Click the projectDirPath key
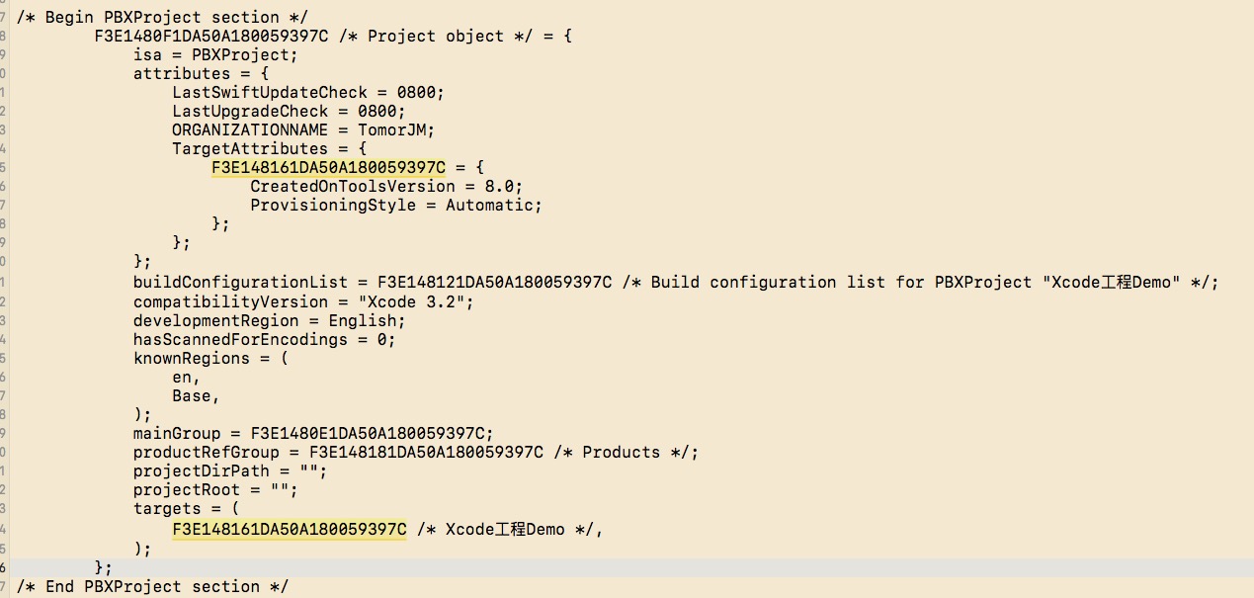The image size is (1254, 598). click(206, 471)
